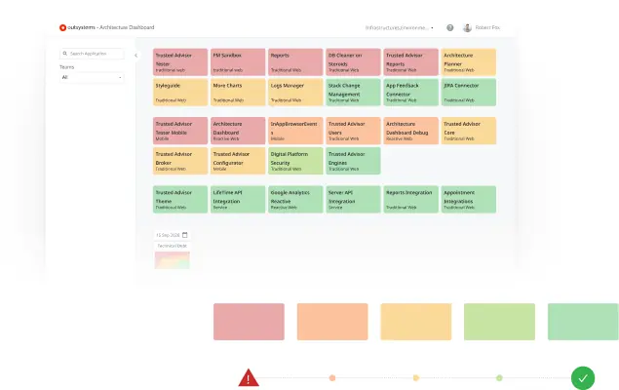Open the Architecture Dashboard Debug tile
The height and width of the screenshot is (390, 619).
click(410, 131)
